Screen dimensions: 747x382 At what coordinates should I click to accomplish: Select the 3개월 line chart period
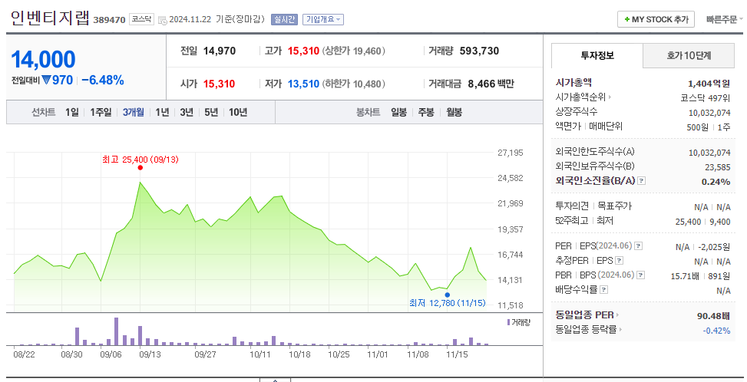(x=134, y=112)
